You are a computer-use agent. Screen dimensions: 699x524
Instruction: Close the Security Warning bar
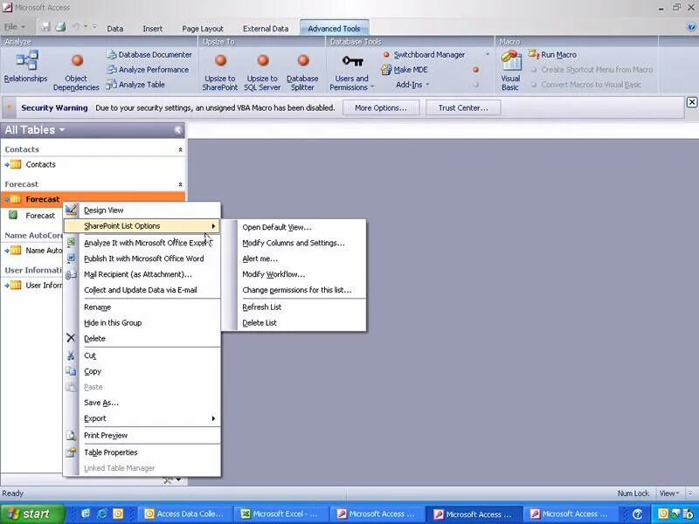click(x=691, y=102)
